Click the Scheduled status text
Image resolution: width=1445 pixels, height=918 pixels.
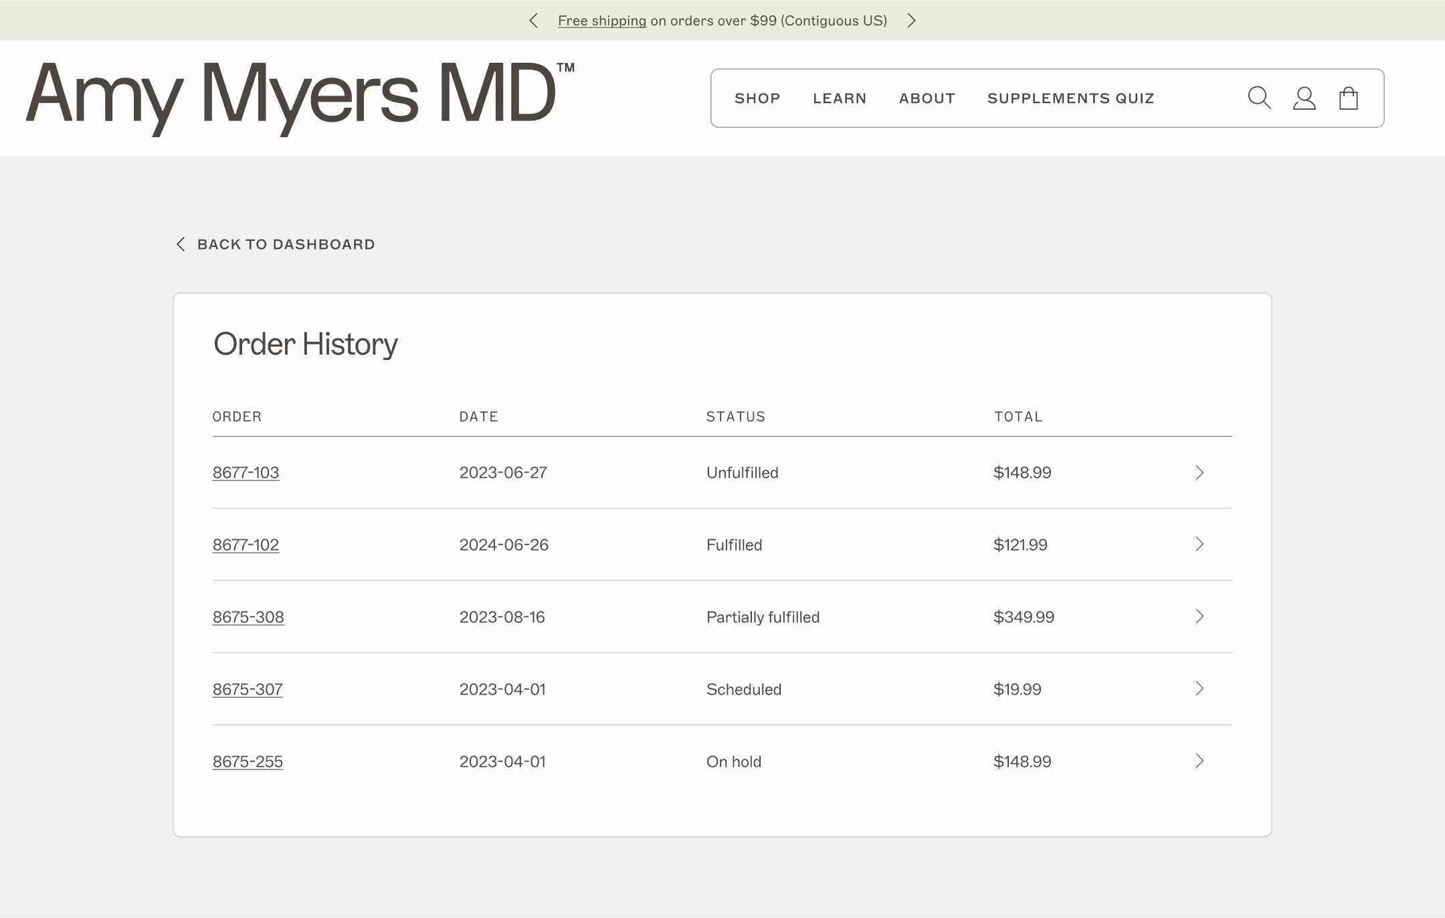744,690
